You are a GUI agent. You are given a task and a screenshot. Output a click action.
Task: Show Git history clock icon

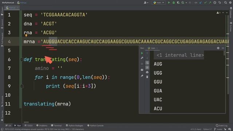tap(215, 3)
